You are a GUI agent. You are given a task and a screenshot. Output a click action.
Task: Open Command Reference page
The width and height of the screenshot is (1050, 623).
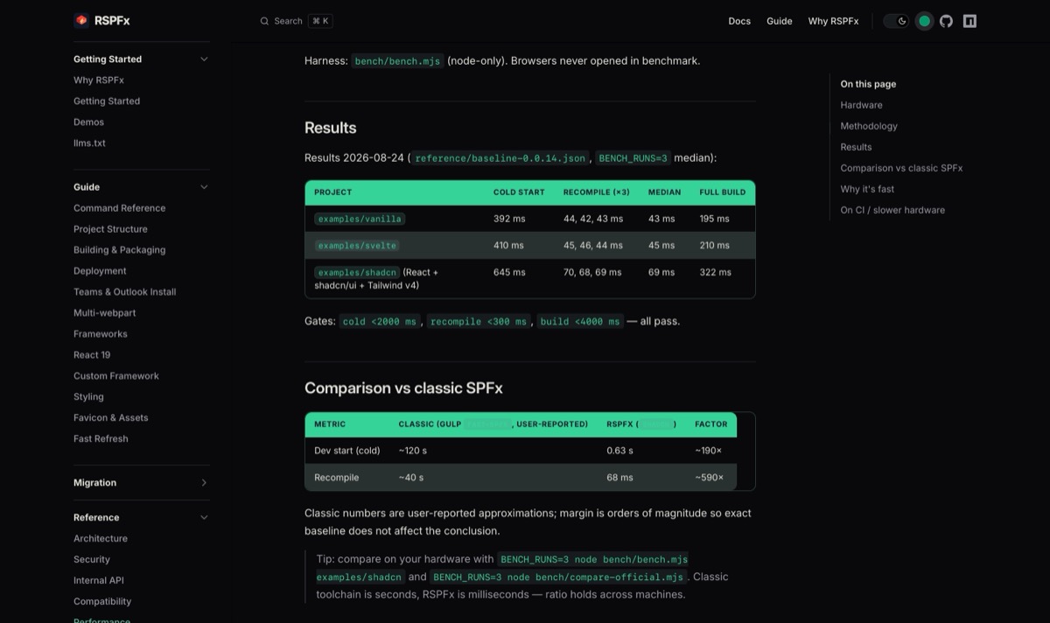point(119,208)
